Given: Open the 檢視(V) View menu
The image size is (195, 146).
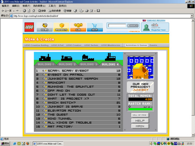Looking at the screenshot, I should [26, 6].
